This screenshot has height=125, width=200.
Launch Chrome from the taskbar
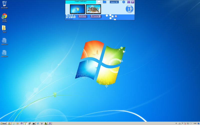(9, 123)
